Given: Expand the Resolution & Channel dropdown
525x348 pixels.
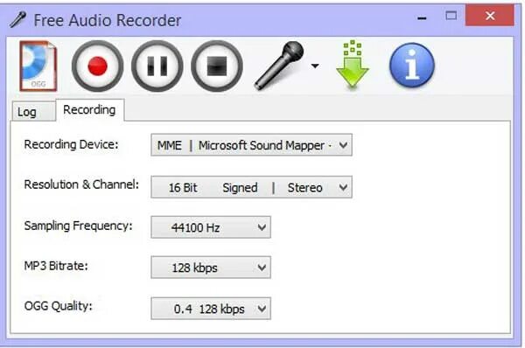Looking at the screenshot, I should tap(251, 187).
